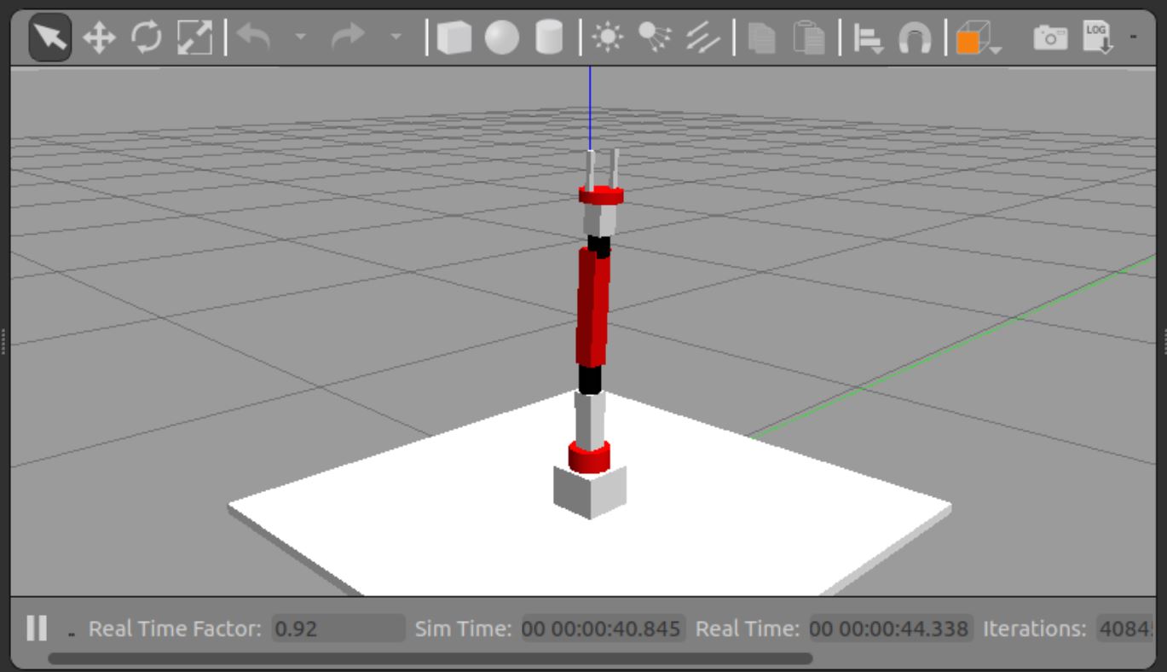Choose the Scale mode tool
Screen dimensions: 1167x672
194,38
